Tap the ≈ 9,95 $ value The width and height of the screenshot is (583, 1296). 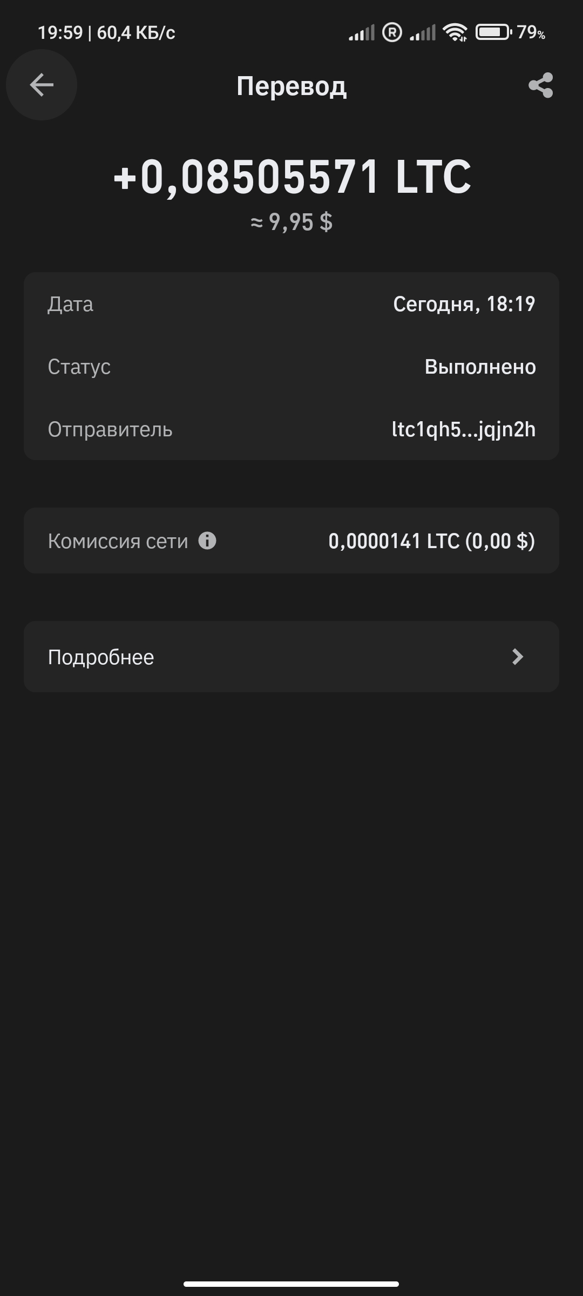[x=291, y=222]
